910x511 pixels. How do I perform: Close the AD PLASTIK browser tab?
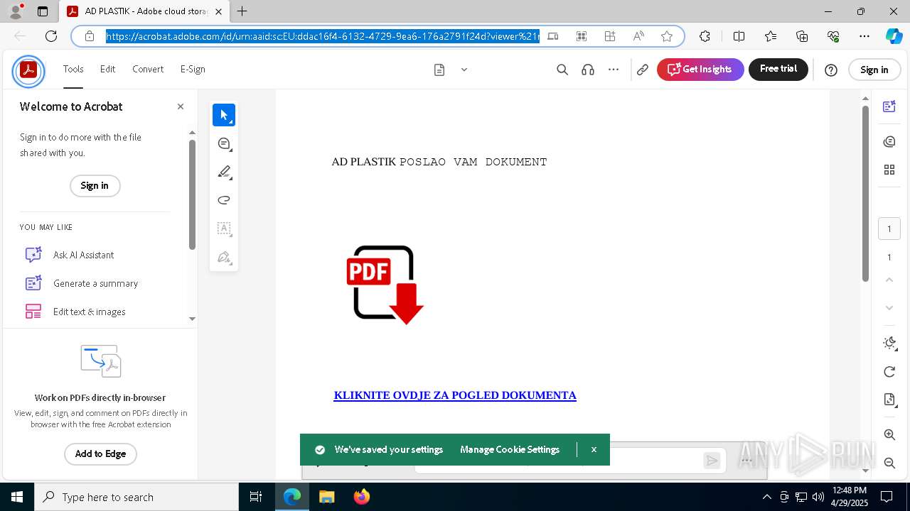tap(218, 11)
